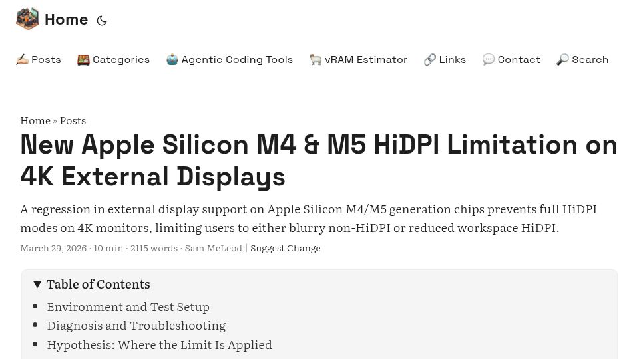Go to Home in the breadcrumb

point(35,121)
